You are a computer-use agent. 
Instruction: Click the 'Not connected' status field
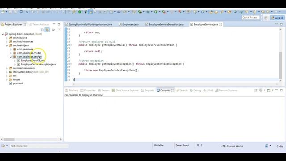coord(39,146)
